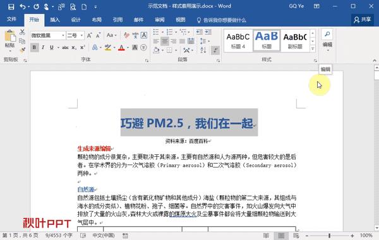
Task: Open the Paragraph dialog launcher
Action: click(x=219, y=60)
